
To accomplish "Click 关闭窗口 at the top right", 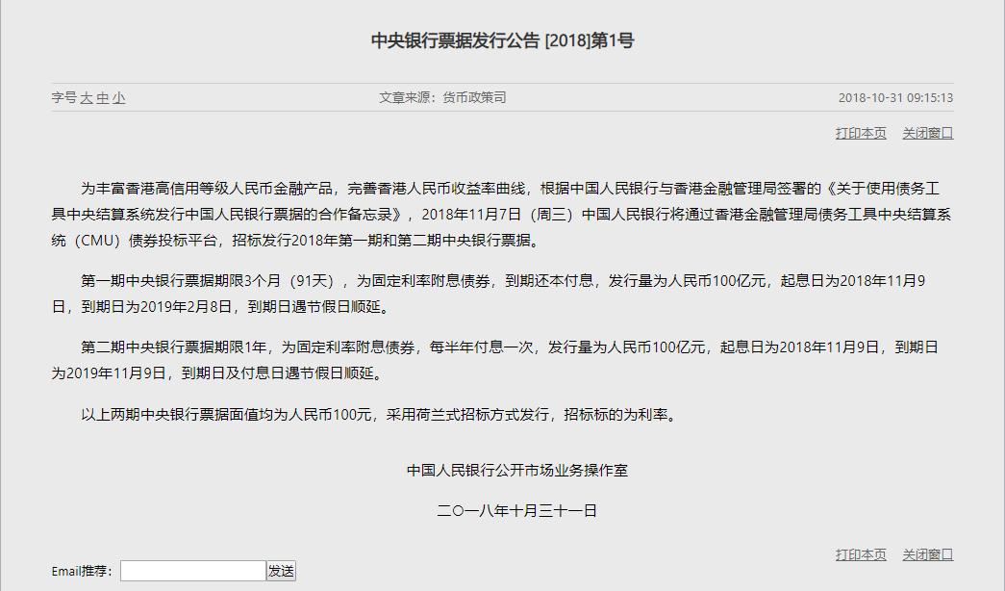I will [x=929, y=133].
